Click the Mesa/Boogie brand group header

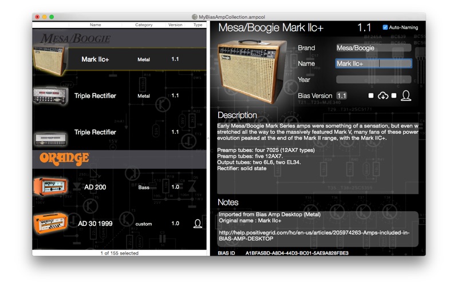tap(120, 38)
